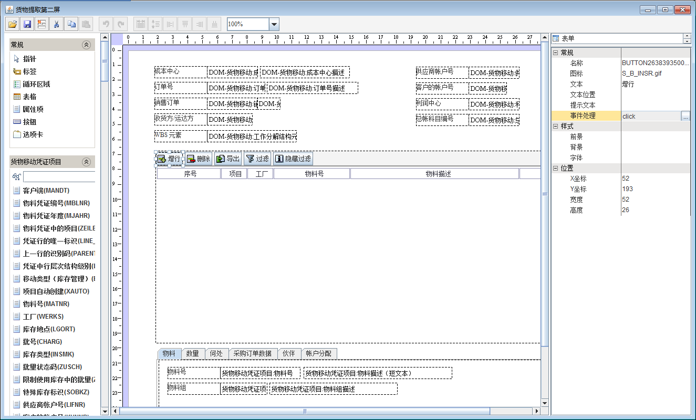
Task: Collapse the 货物移动凭证项目 field list section
Action: [x=87, y=162]
